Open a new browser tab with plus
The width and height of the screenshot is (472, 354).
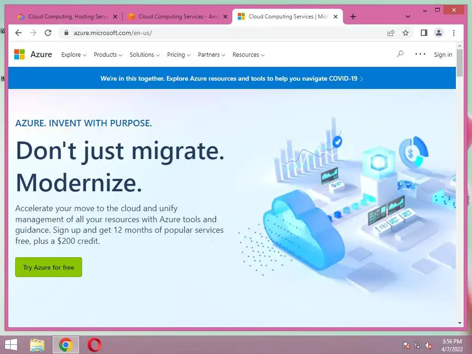353,17
